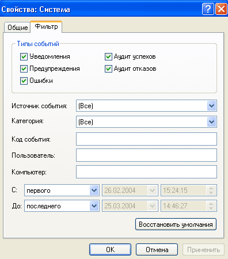Click the Компьютер input field
Image resolution: width=228 pixels, height=259 pixels.
(146, 172)
